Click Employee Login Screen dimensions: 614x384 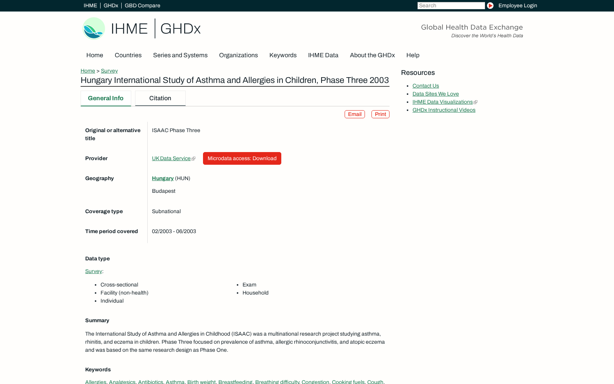pyautogui.click(x=518, y=5)
